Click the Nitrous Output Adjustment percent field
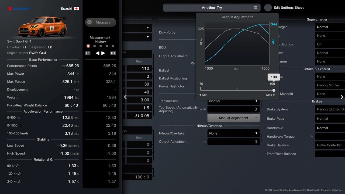 (233, 141)
